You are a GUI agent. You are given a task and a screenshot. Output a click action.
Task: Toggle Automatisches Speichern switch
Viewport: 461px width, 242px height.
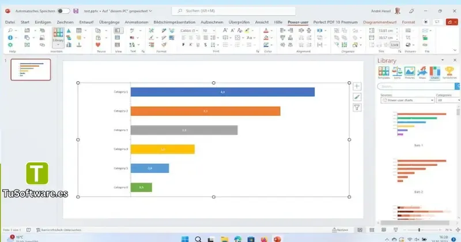pos(63,11)
